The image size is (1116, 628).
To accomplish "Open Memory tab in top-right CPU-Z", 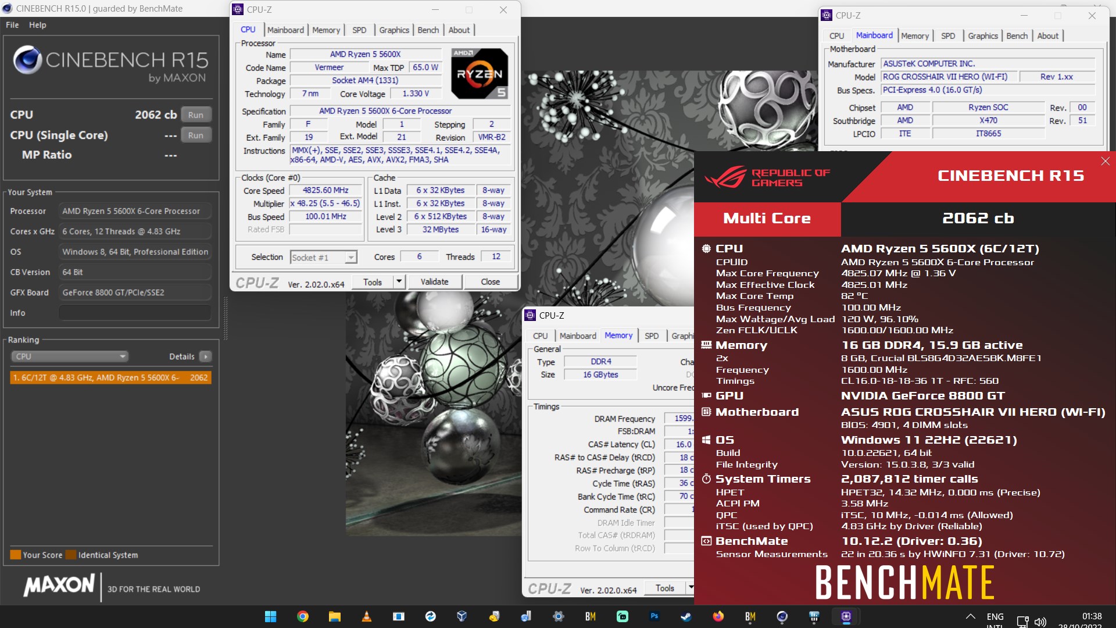I will coord(915,35).
